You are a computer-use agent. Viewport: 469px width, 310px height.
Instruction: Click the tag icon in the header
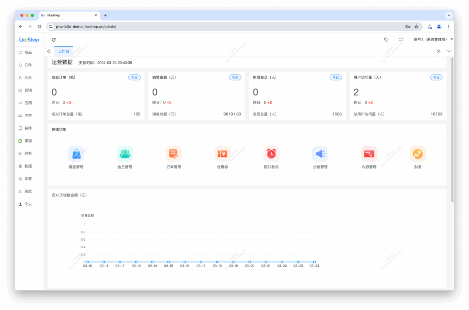pyautogui.click(x=386, y=39)
